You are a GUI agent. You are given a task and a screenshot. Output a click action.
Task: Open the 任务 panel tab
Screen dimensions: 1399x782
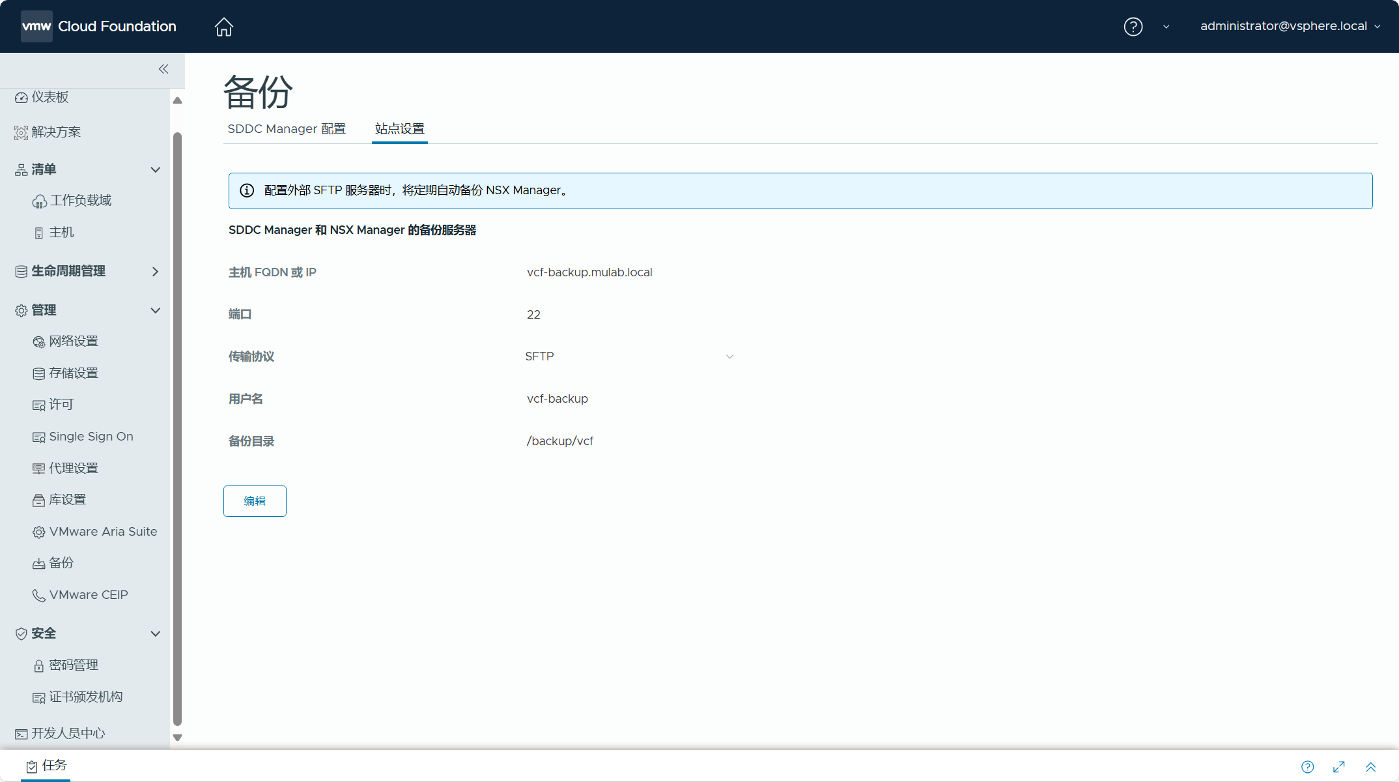click(46, 766)
